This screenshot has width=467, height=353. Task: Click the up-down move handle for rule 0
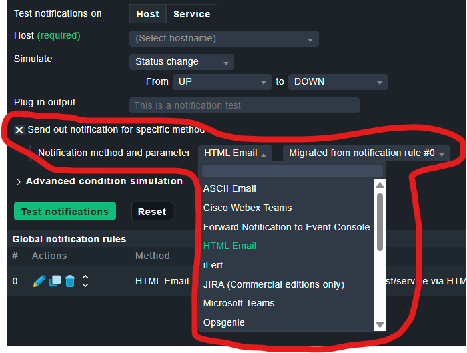(x=85, y=282)
